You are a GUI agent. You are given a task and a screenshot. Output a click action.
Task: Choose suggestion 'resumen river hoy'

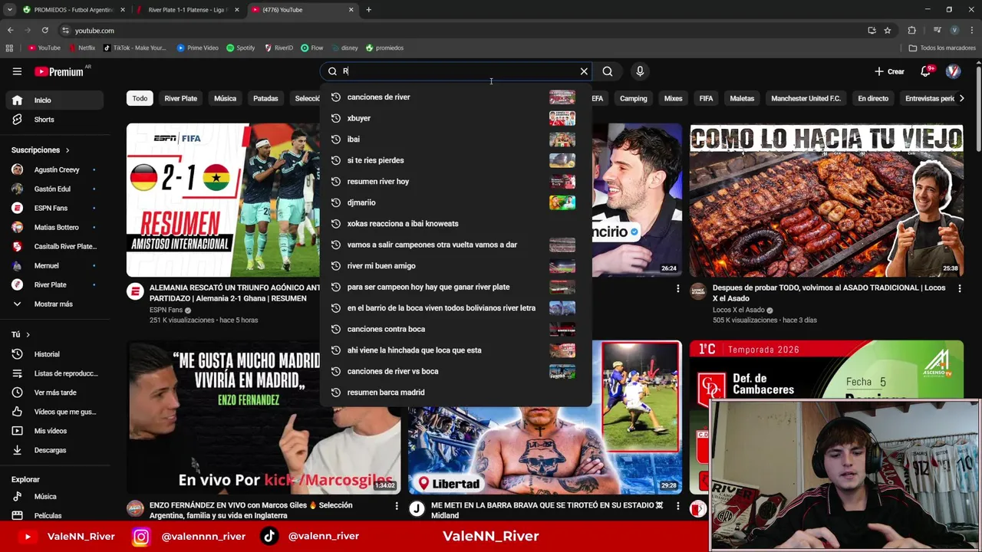[455, 182]
